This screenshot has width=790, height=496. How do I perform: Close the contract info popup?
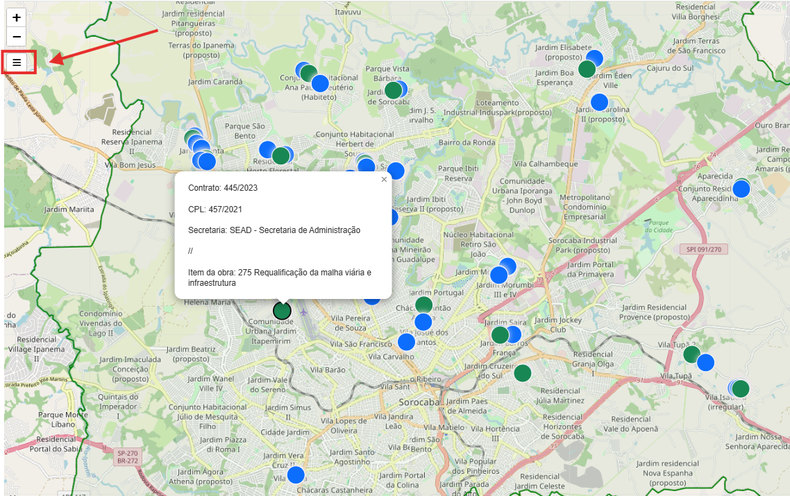tap(384, 180)
